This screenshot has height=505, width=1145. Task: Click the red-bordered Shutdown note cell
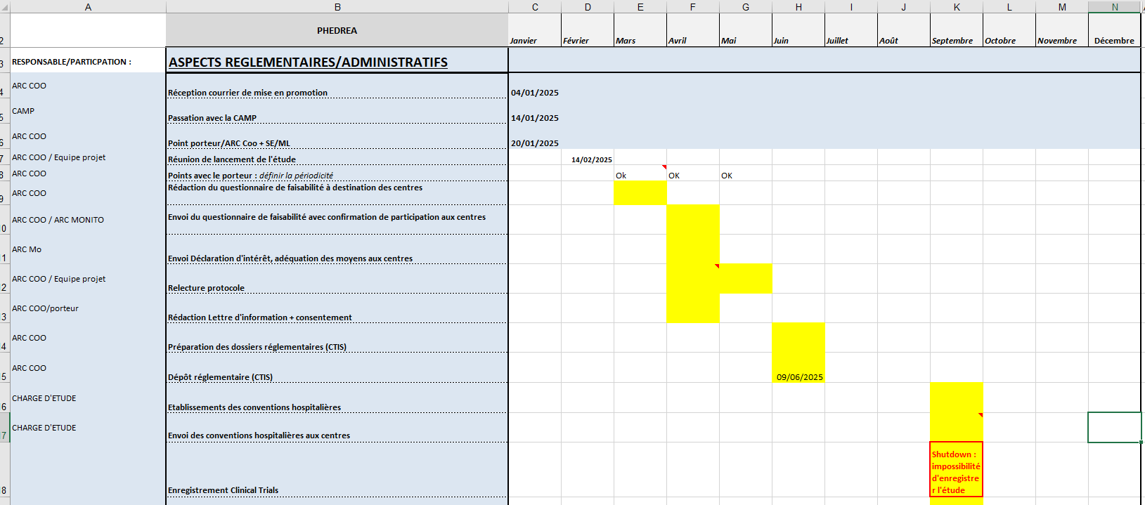[x=956, y=470]
